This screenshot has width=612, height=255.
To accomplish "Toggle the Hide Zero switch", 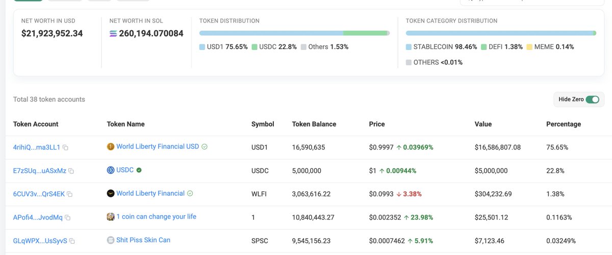I will (x=592, y=99).
